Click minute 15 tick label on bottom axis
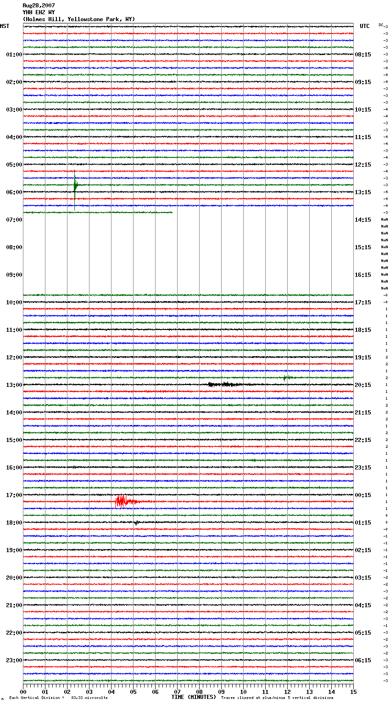Viewport: 390px width, 704px height. 353,692
